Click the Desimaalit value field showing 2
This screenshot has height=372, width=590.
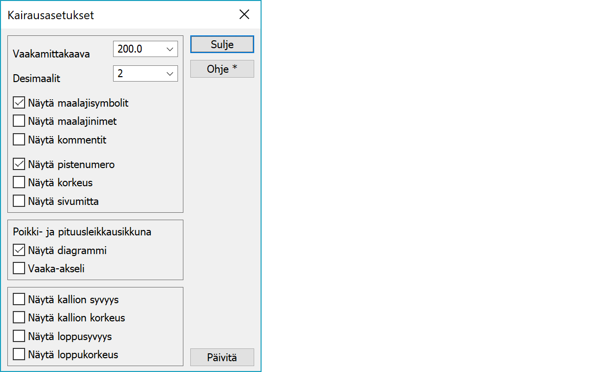[x=137, y=74]
